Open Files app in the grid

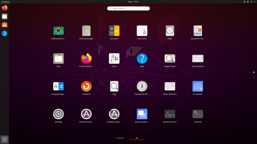pos(58,58)
